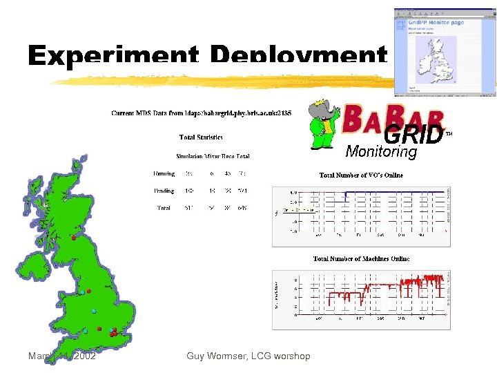Click the Guy Wormser, LCG worshop footer

[x=248, y=356]
